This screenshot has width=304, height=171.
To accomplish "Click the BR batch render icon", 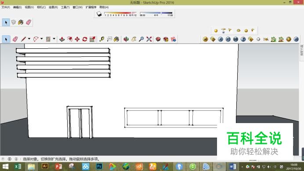I will click(235, 39).
